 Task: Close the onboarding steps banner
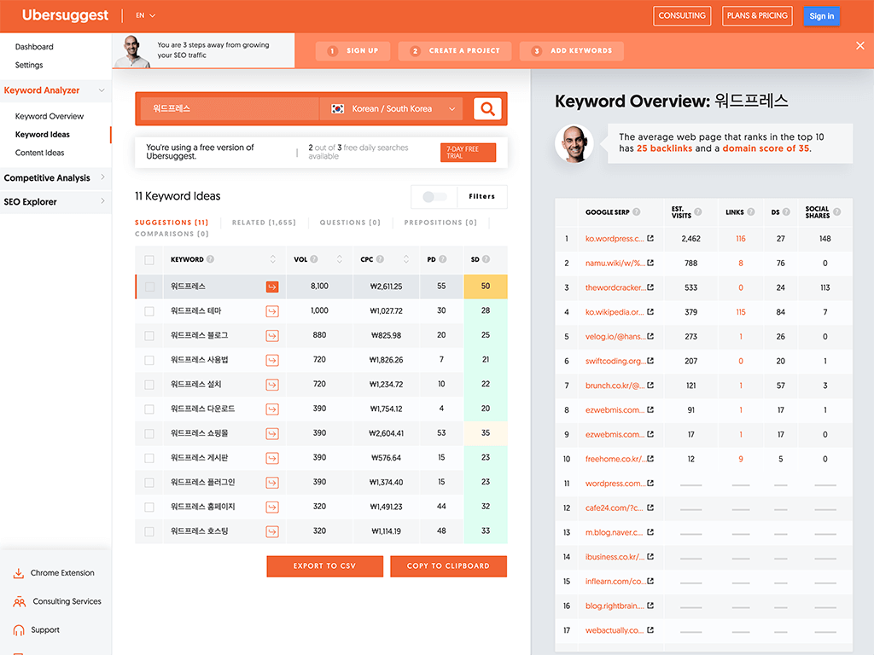860,46
